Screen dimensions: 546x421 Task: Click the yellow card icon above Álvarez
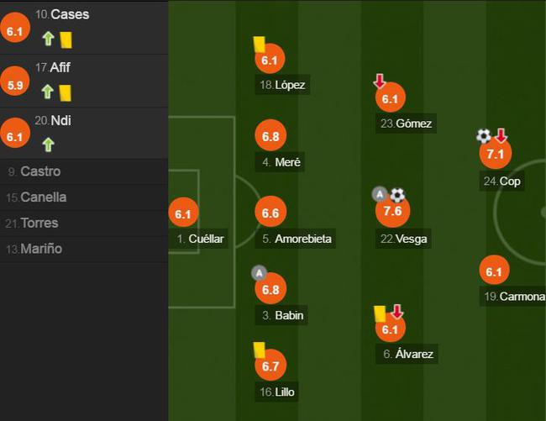point(380,313)
